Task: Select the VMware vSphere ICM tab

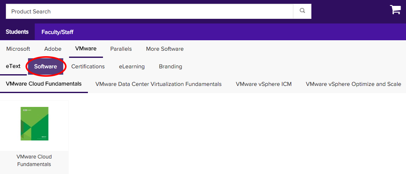Action: (264, 84)
